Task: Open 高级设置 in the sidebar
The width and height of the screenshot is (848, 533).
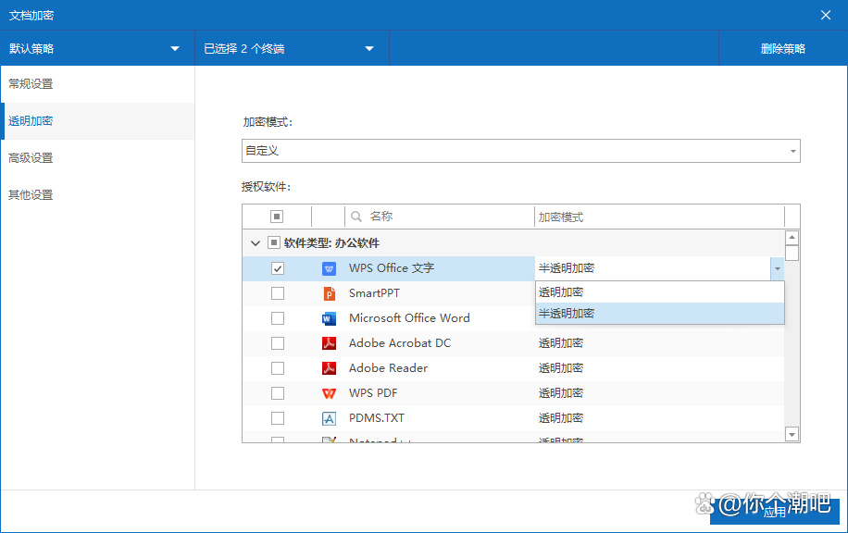Action: point(31,158)
